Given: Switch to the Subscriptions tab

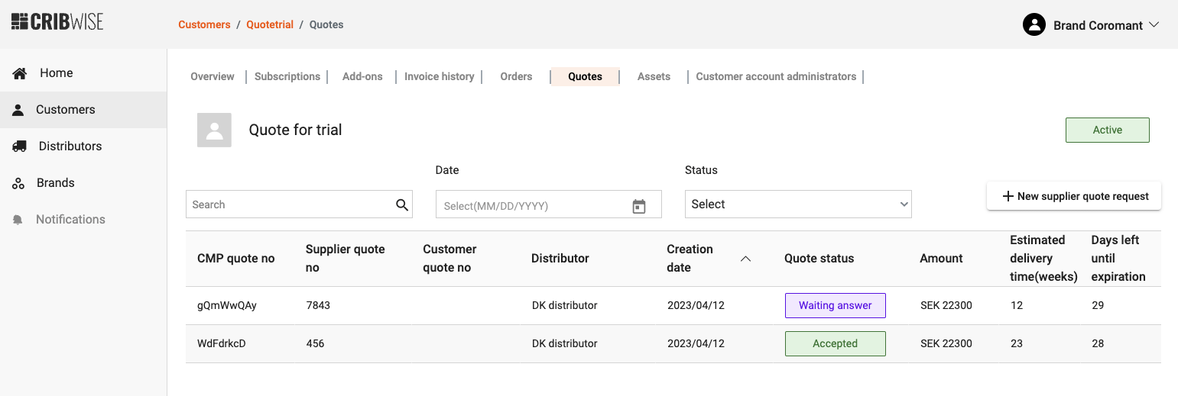Looking at the screenshot, I should point(287,76).
